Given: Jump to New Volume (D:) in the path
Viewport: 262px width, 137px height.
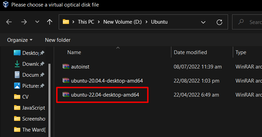Looking at the screenshot, I should tap(123, 22).
